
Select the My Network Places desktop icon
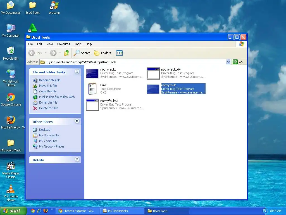tap(11, 78)
